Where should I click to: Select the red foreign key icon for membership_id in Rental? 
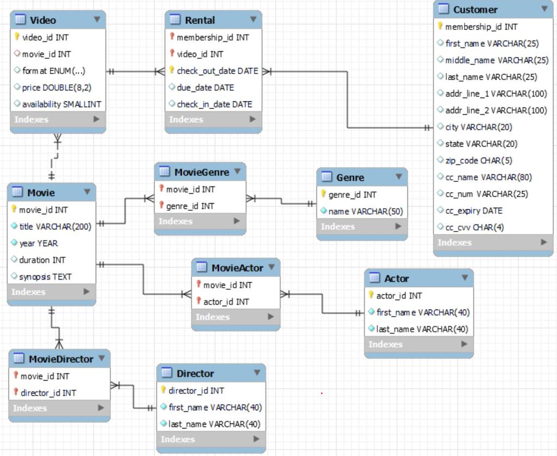click(171, 37)
